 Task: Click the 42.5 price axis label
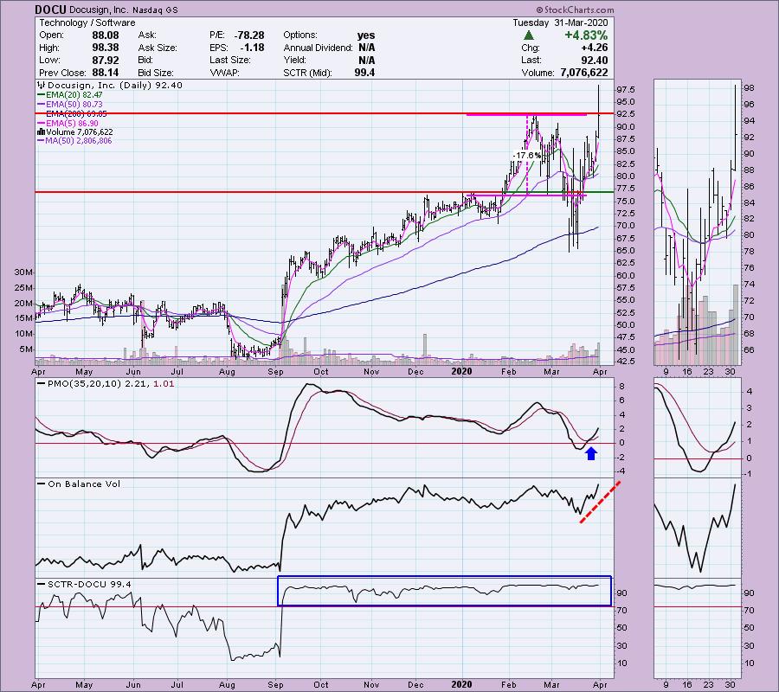click(x=625, y=362)
